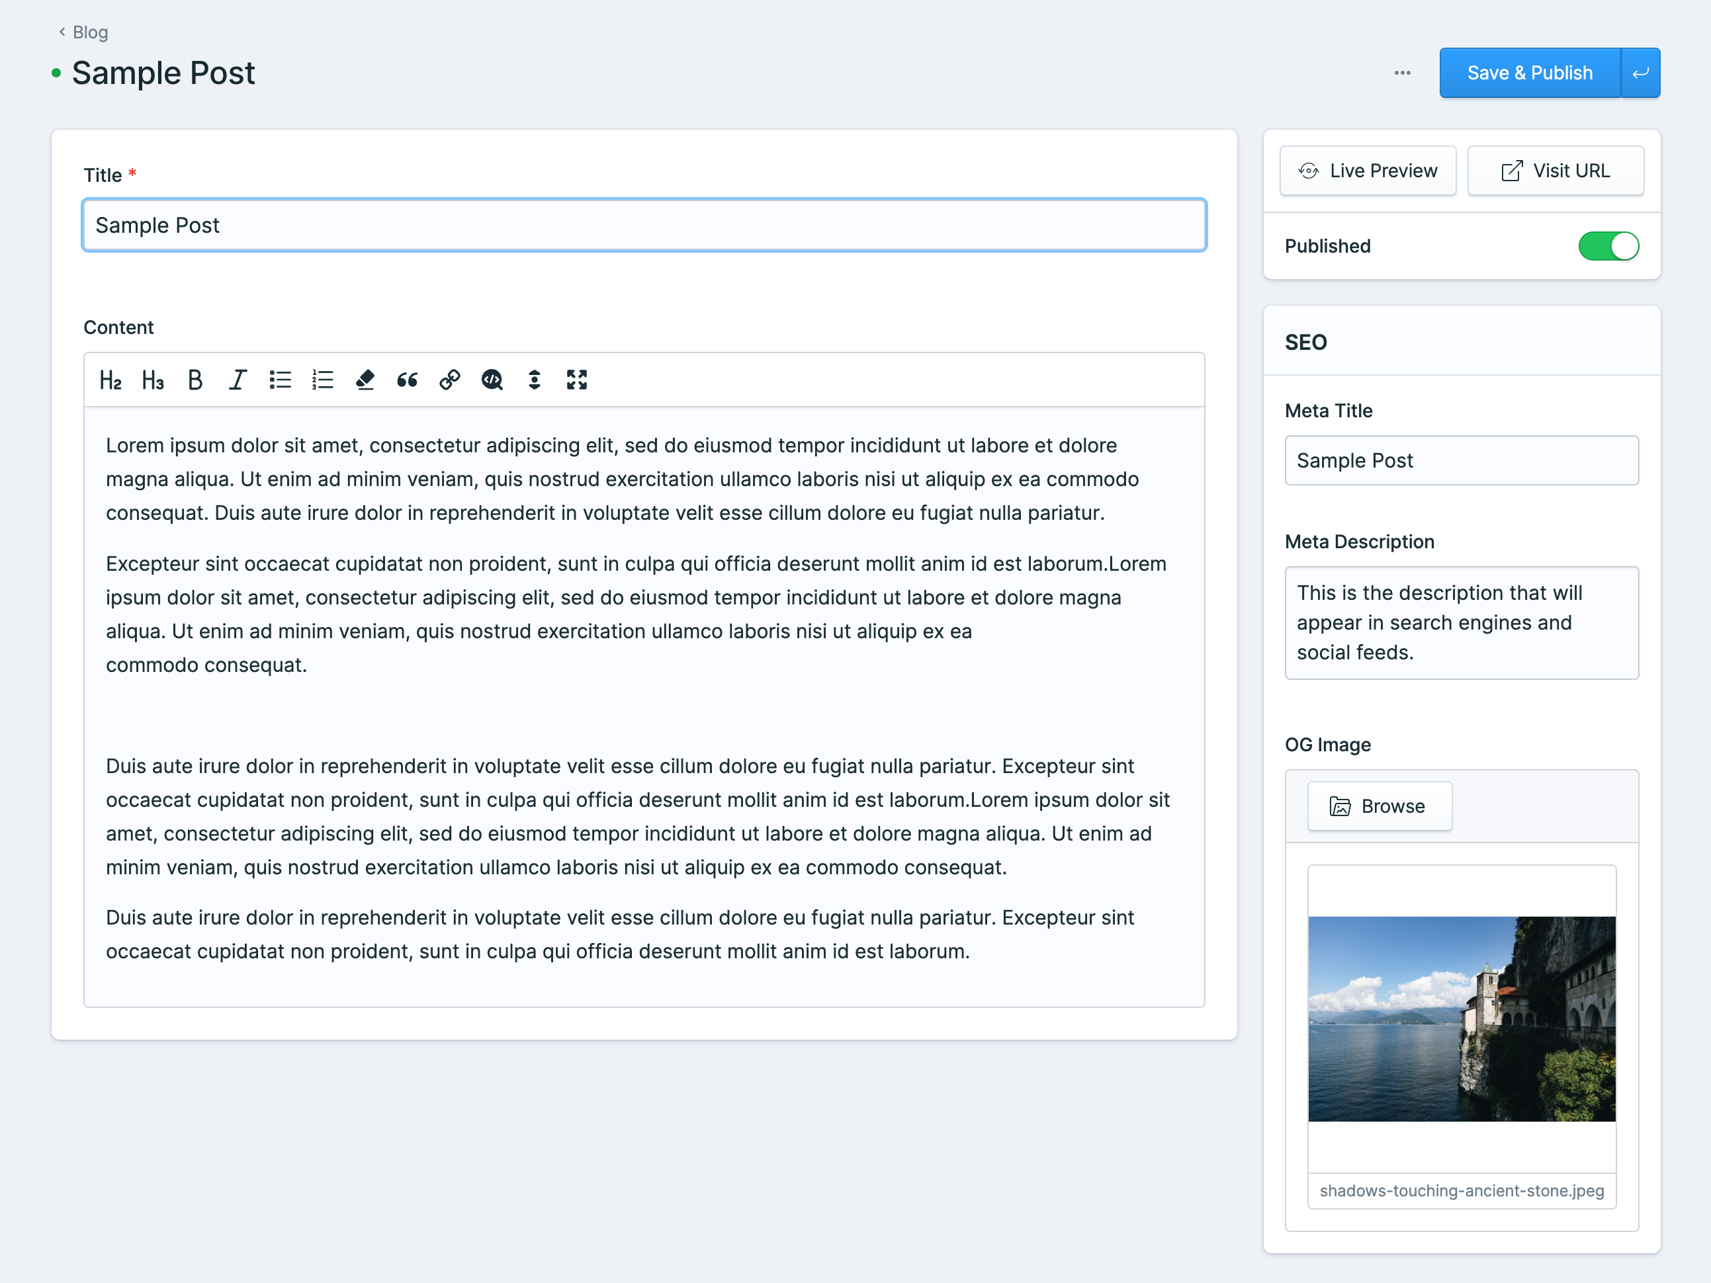Toggle bold formatting icon
Viewport: 1711px width, 1283px height.
pyautogui.click(x=194, y=380)
